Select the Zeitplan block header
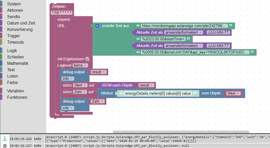270x148 pixels. [x=59, y=6]
